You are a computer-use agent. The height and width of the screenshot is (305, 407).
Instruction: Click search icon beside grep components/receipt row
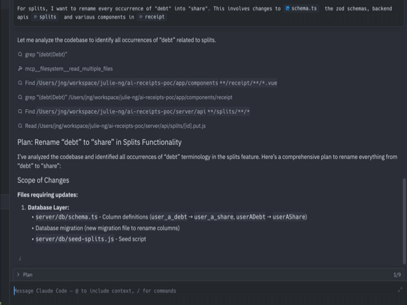[20, 97]
